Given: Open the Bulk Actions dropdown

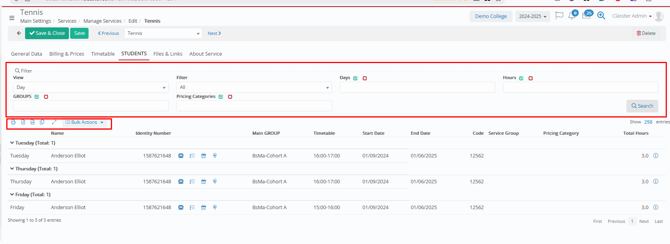Looking at the screenshot, I should pos(85,122).
